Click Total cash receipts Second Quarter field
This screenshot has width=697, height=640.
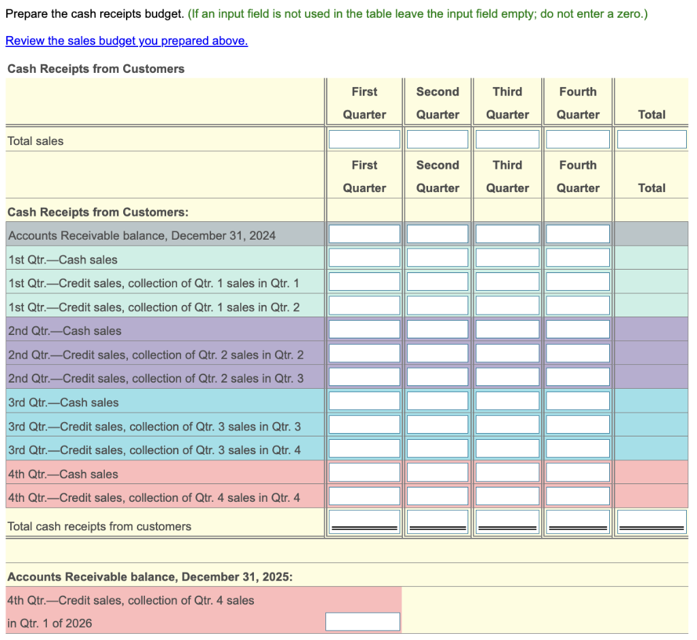[x=438, y=522]
